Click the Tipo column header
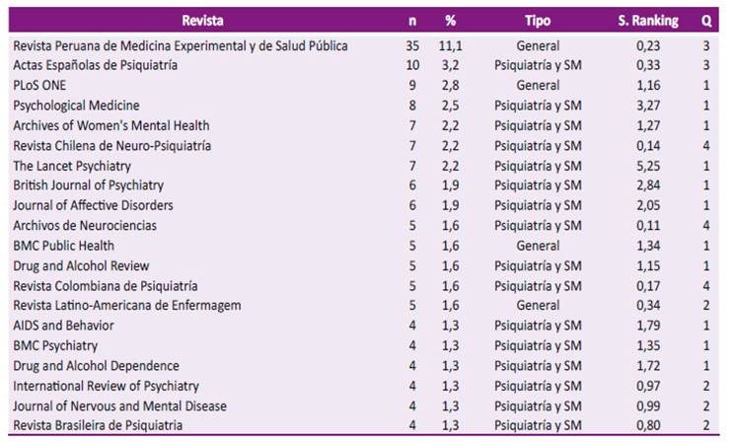 (x=538, y=20)
